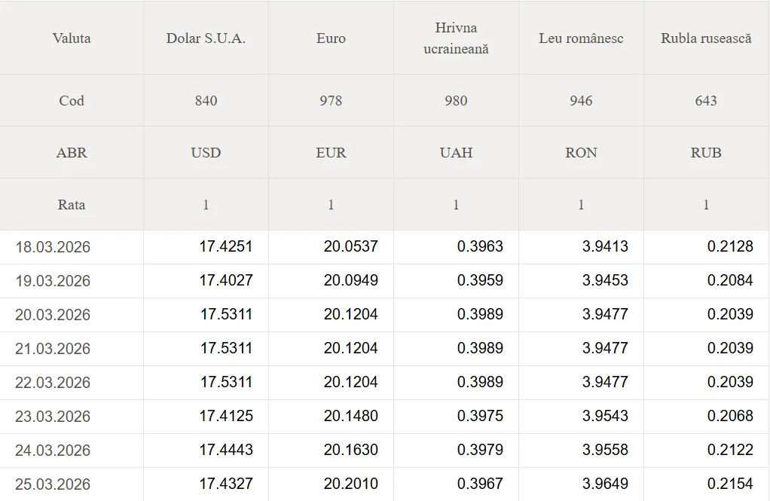Select the 25.03.2026 date cell

tap(53, 484)
